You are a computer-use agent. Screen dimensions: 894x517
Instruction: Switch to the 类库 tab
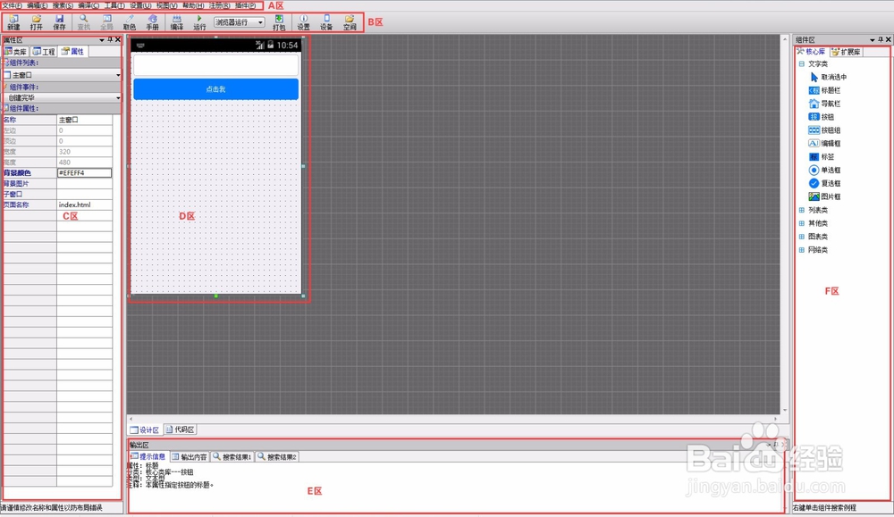click(x=16, y=52)
